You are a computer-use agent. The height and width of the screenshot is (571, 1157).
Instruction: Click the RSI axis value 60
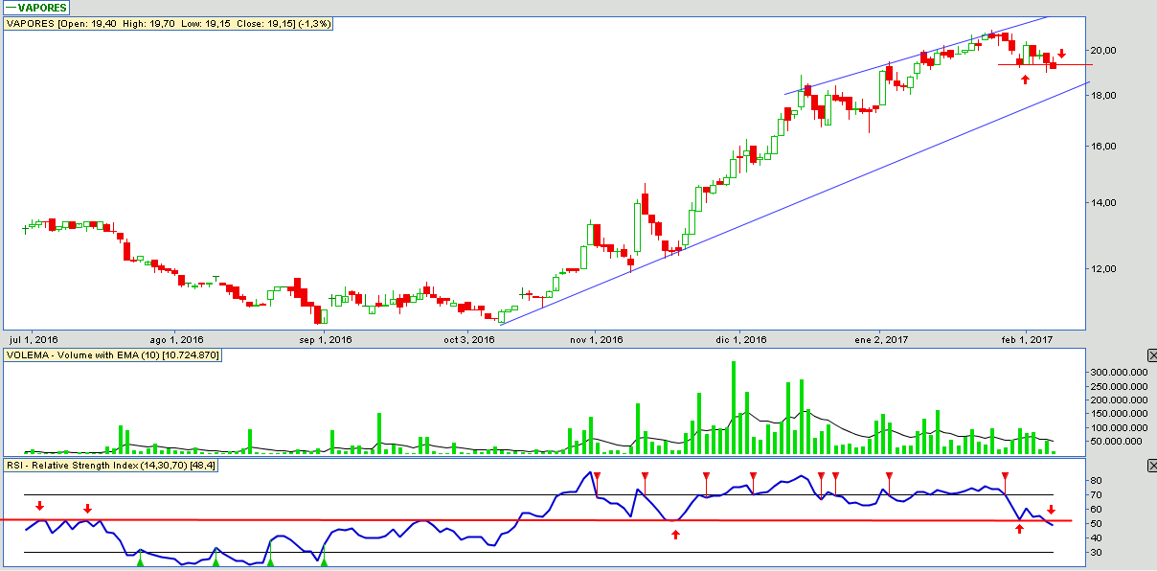point(1097,510)
